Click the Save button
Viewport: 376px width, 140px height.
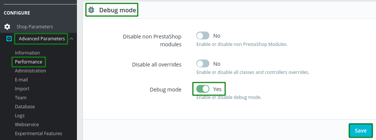point(361,131)
